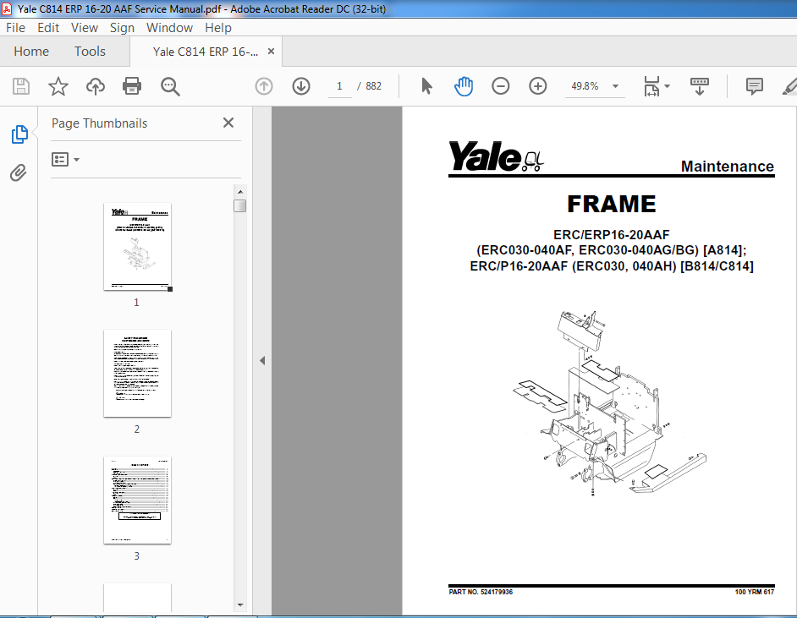Click the Maintenance text on the page
The width and height of the screenshot is (797, 618).
[728, 166]
